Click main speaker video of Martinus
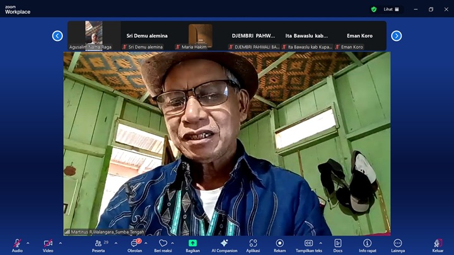The width and height of the screenshot is (454, 255). tap(227, 143)
